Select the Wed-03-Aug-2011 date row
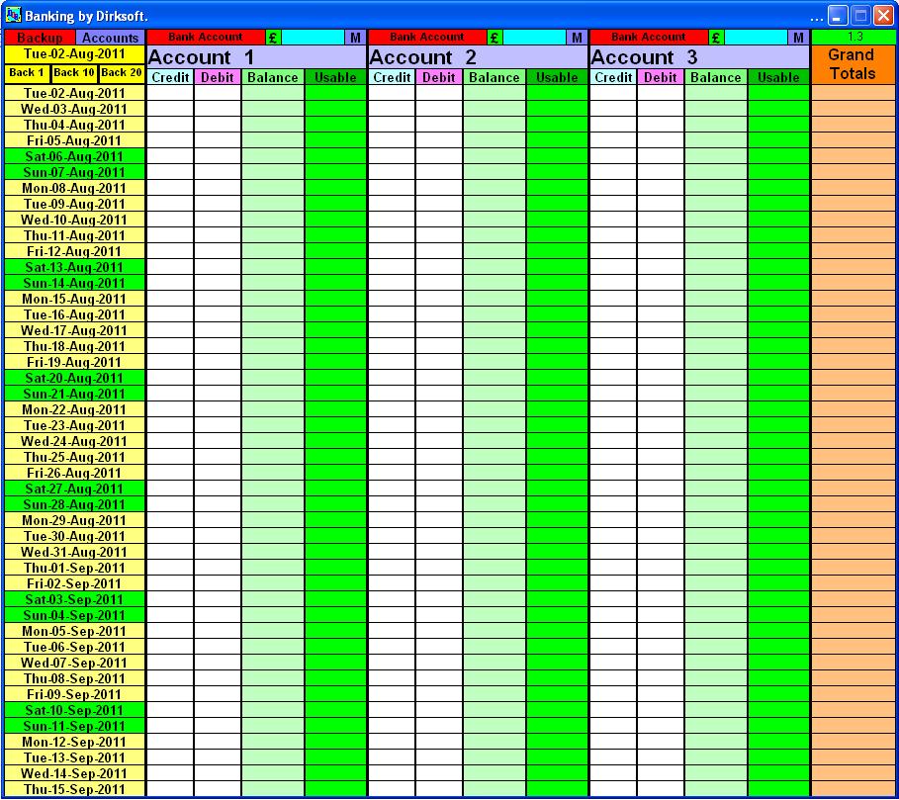Image resolution: width=899 pixels, height=800 pixels. click(x=74, y=109)
